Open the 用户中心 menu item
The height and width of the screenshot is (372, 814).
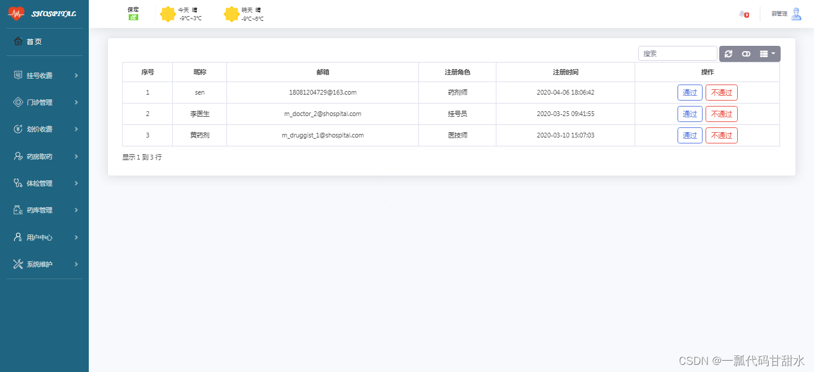39,237
